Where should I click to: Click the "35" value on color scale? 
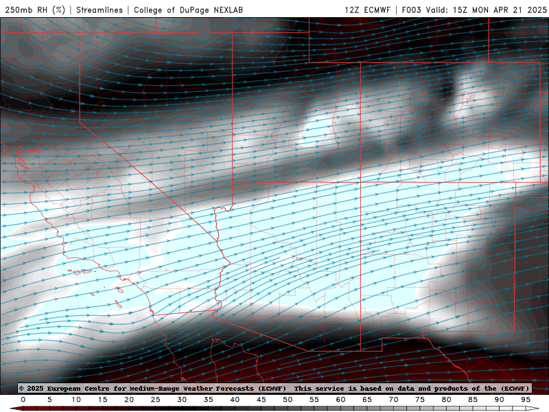click(x=209, y=400)
